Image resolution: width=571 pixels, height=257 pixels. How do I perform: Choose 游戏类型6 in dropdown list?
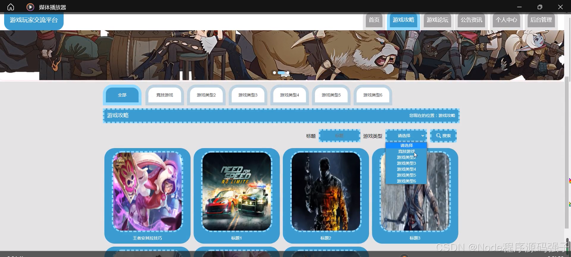point(406,181)
